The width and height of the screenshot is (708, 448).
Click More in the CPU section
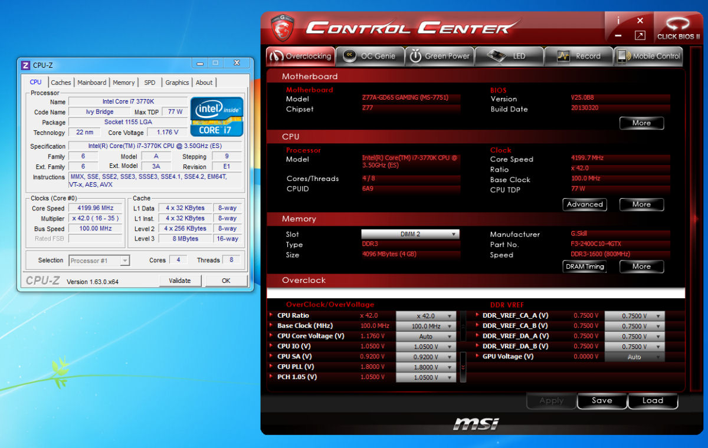[x=641, y=205]
